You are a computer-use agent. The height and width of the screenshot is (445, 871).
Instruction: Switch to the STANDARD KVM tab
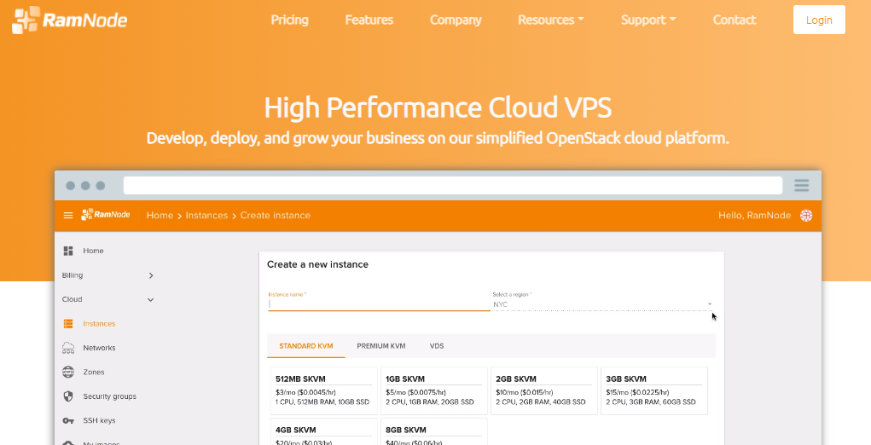pyautogui.click(x=306, y=345)
